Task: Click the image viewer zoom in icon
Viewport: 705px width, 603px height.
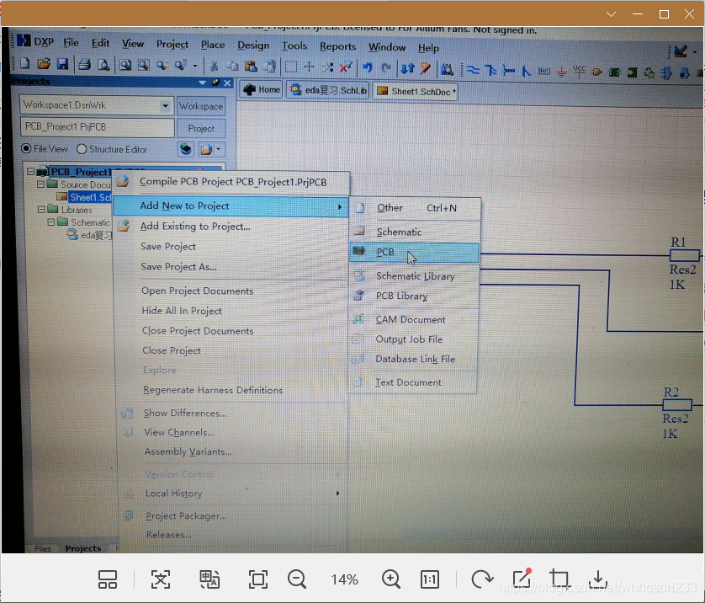Action: point(390,579)
